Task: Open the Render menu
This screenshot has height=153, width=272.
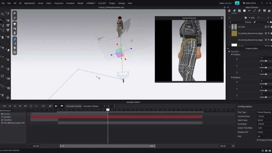Action: click(80, 3)
